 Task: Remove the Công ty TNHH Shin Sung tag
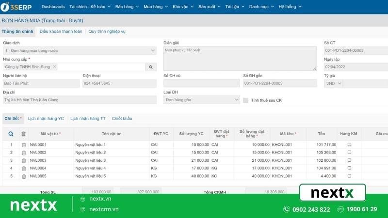tap(54, 67)
